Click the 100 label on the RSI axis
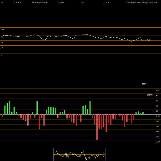Screen dimensions: 161x161 (3, 29)
